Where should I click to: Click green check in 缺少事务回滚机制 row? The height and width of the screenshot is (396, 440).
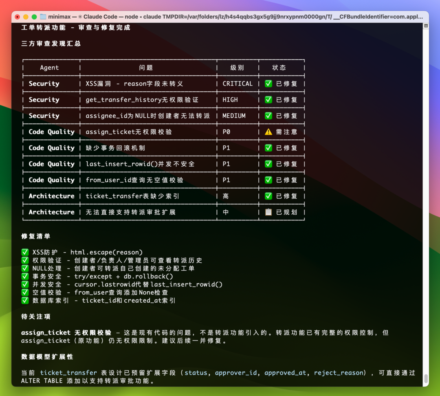point(268,147)
